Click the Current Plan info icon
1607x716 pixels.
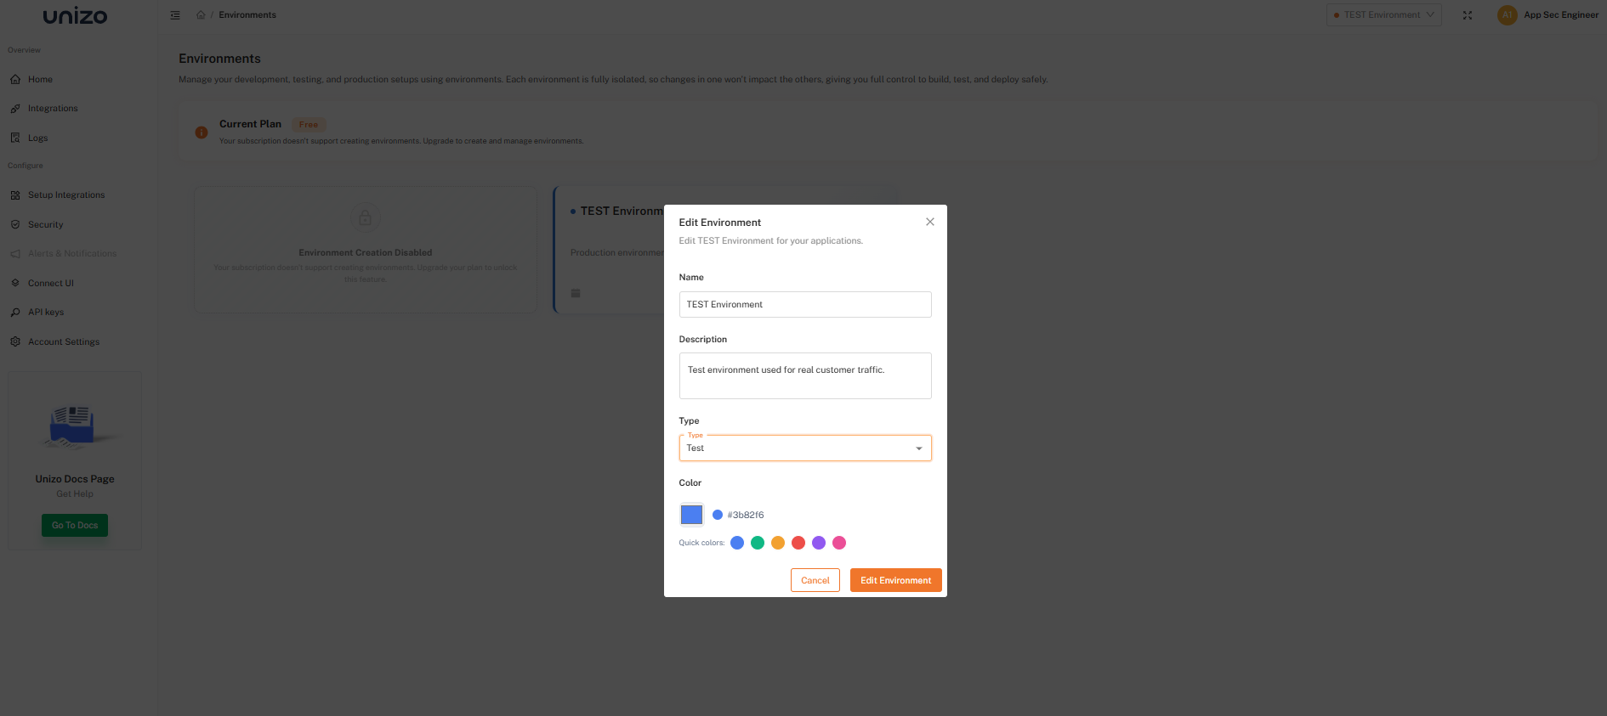point(202,132)
